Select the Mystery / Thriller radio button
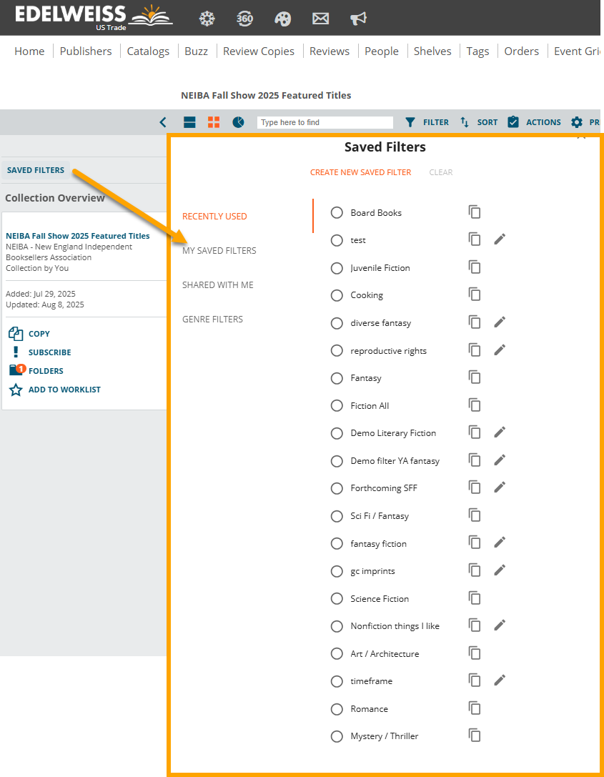The height and width of the screenshot is (777, 604). click(x=337, y=736)
